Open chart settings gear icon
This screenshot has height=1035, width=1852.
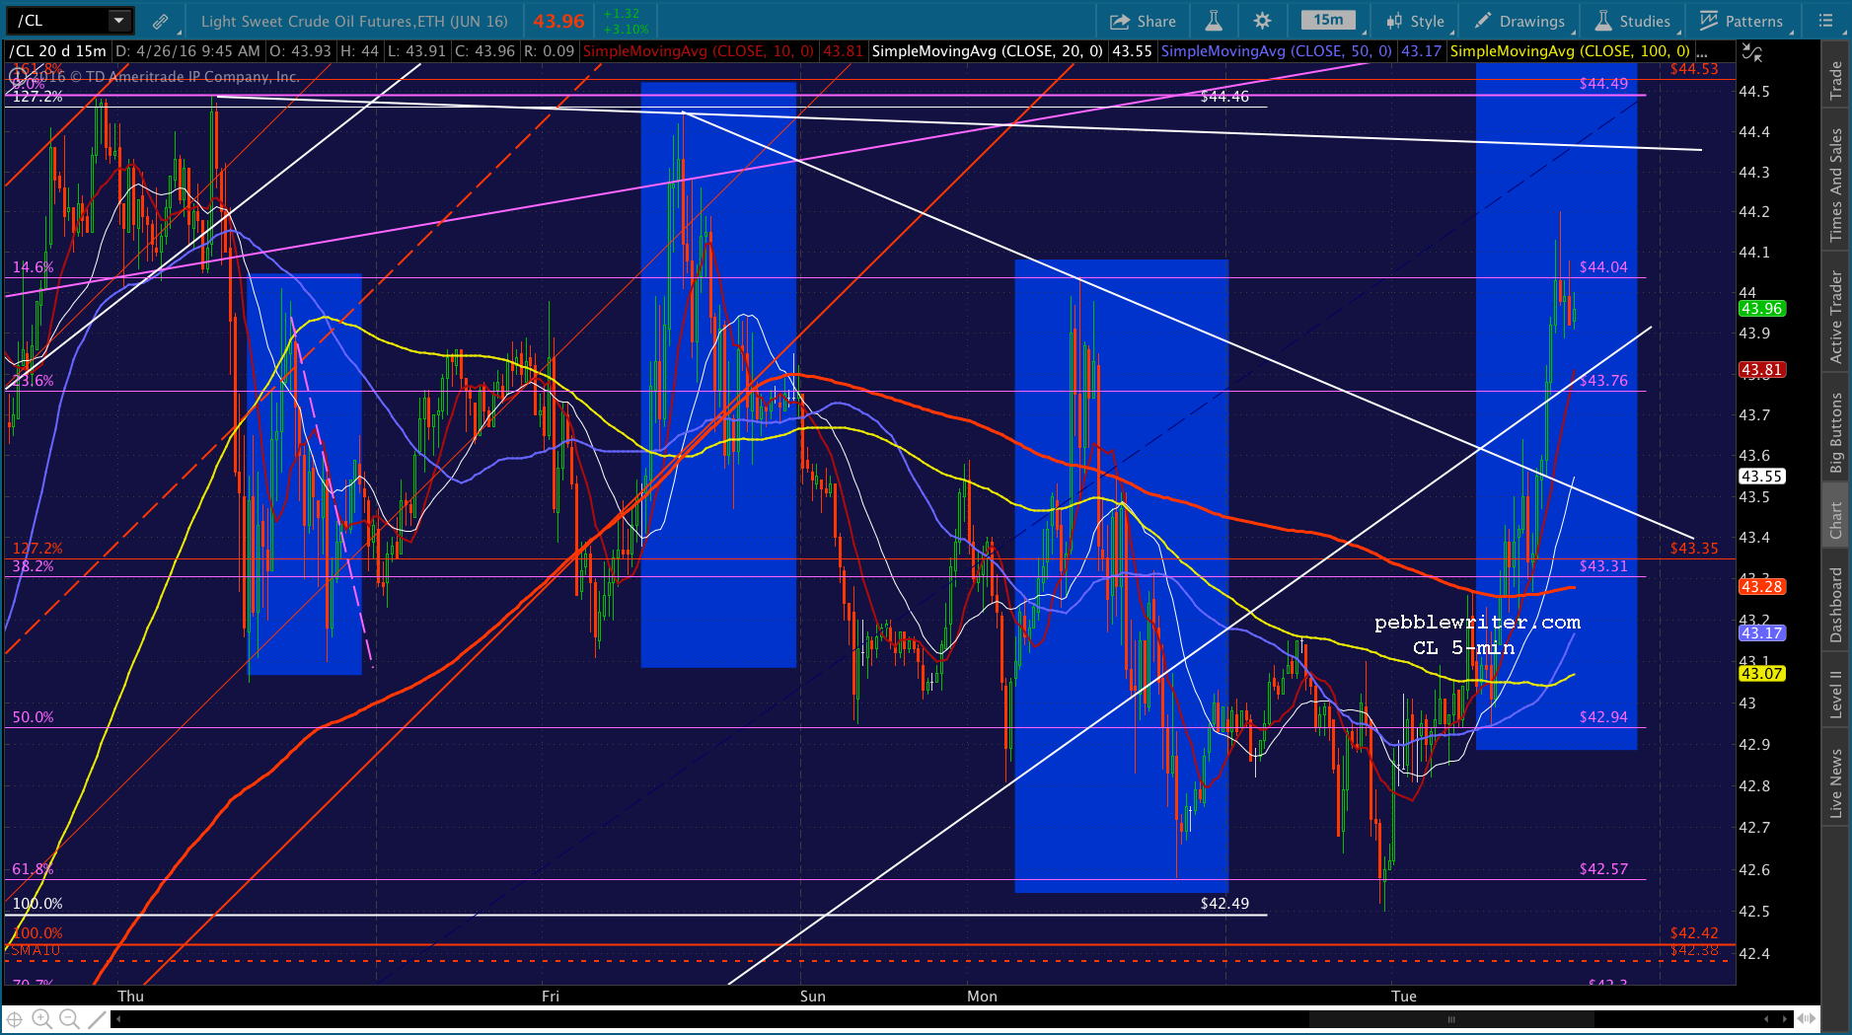(x=1262, y=21)
